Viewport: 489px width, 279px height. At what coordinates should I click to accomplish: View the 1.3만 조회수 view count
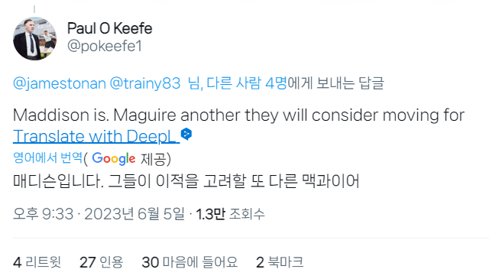(x=230, y=214)
